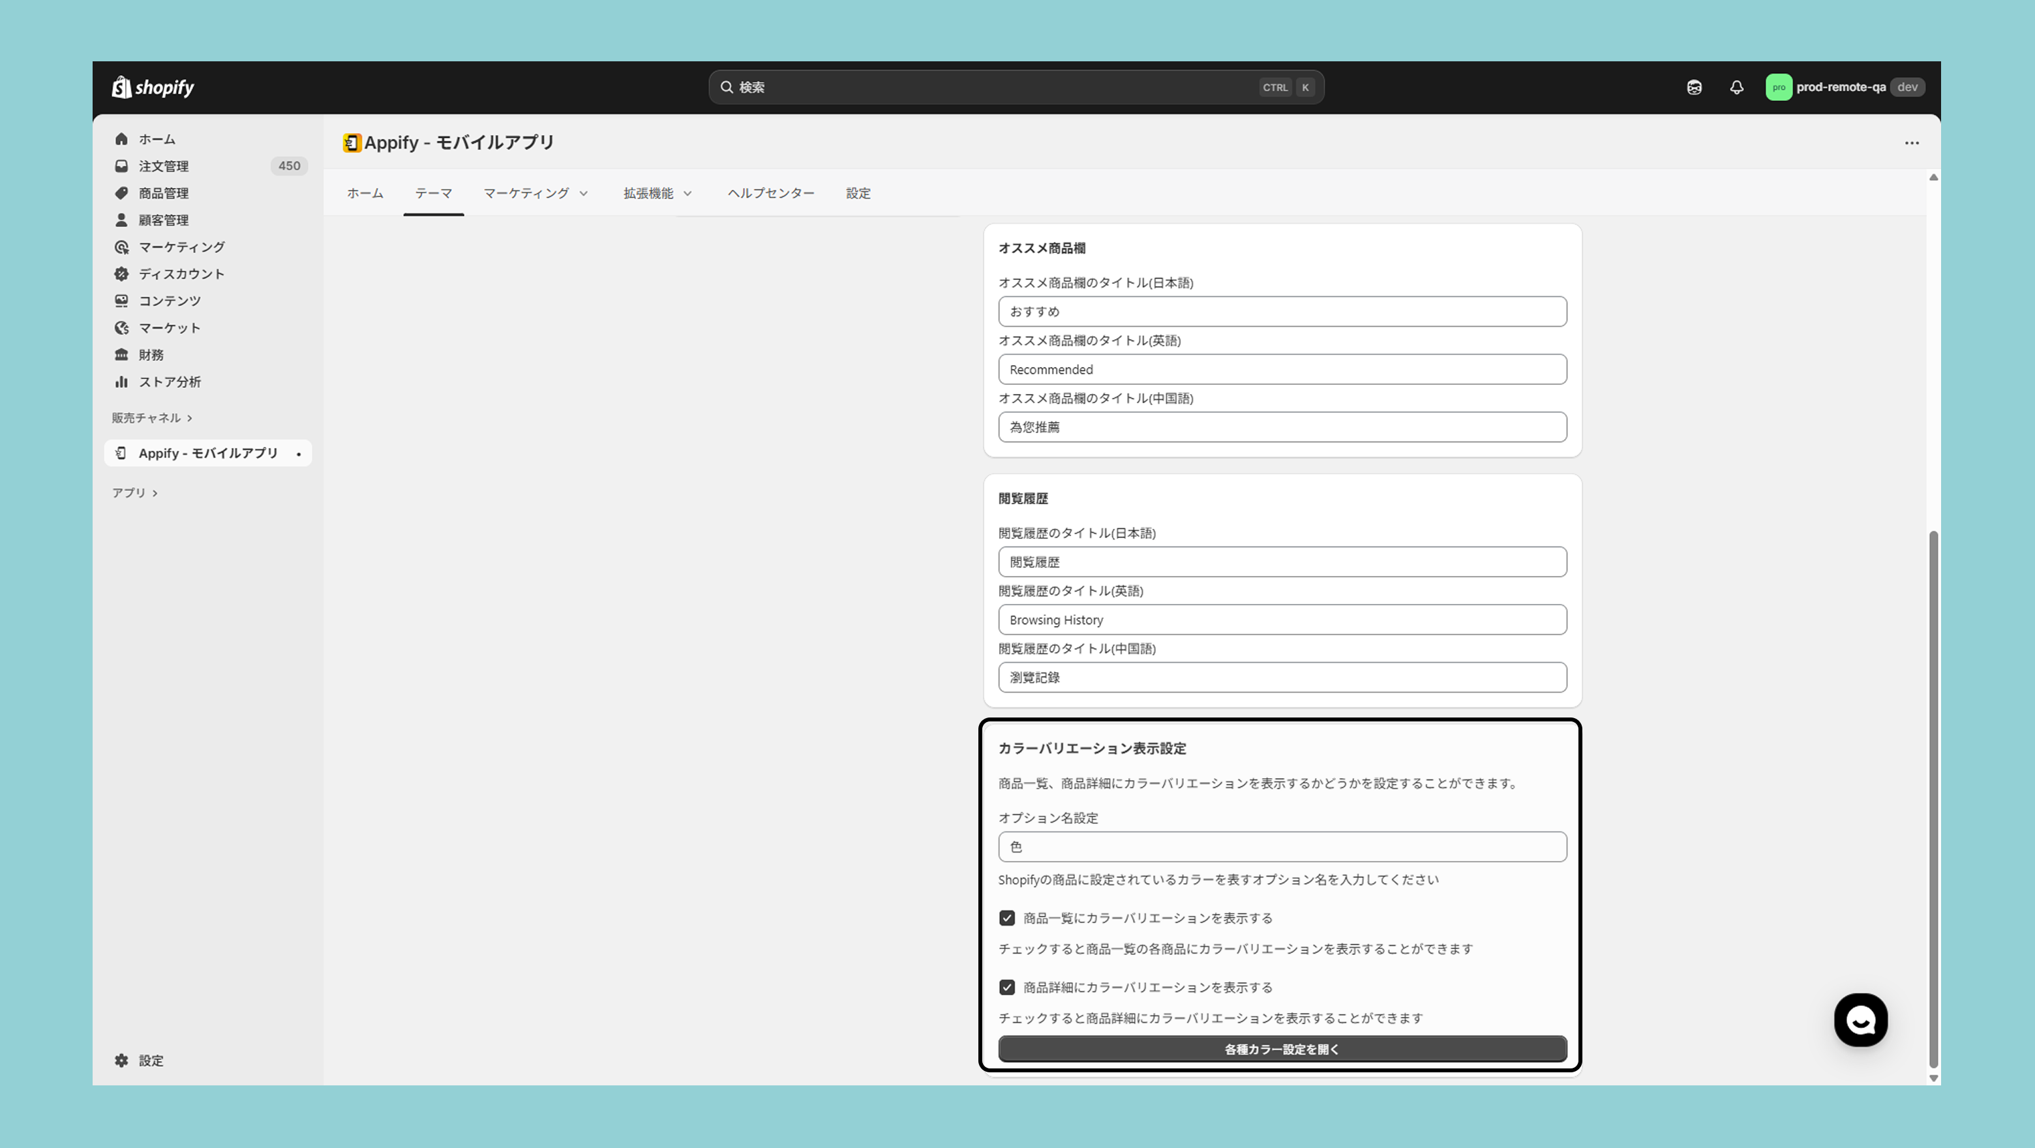Image resolution: width=2035 pixels, height=1148 pixels.
Task: Click the Sidekick assistant icon in top bar
Action: coord(1694,87)
